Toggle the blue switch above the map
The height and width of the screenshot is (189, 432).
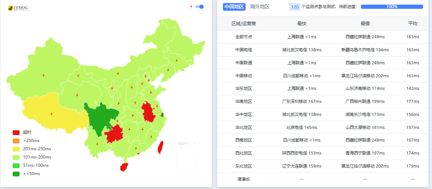tap(199, 7)
